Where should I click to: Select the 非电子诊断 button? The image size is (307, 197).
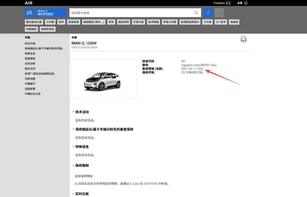(x=170, y=22)
